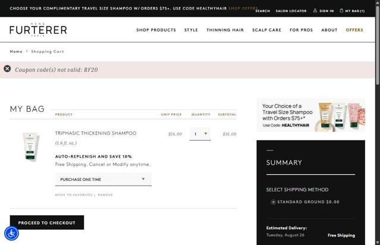Click the Search link in header

click(262, 11)
